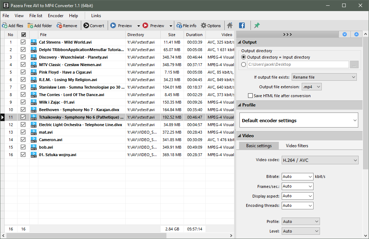The width and height of the screenshot is (369, 239).
Task: Uncheck Tchaikovsky Symphony No 6 checkbox
Action: pos(23,117)
